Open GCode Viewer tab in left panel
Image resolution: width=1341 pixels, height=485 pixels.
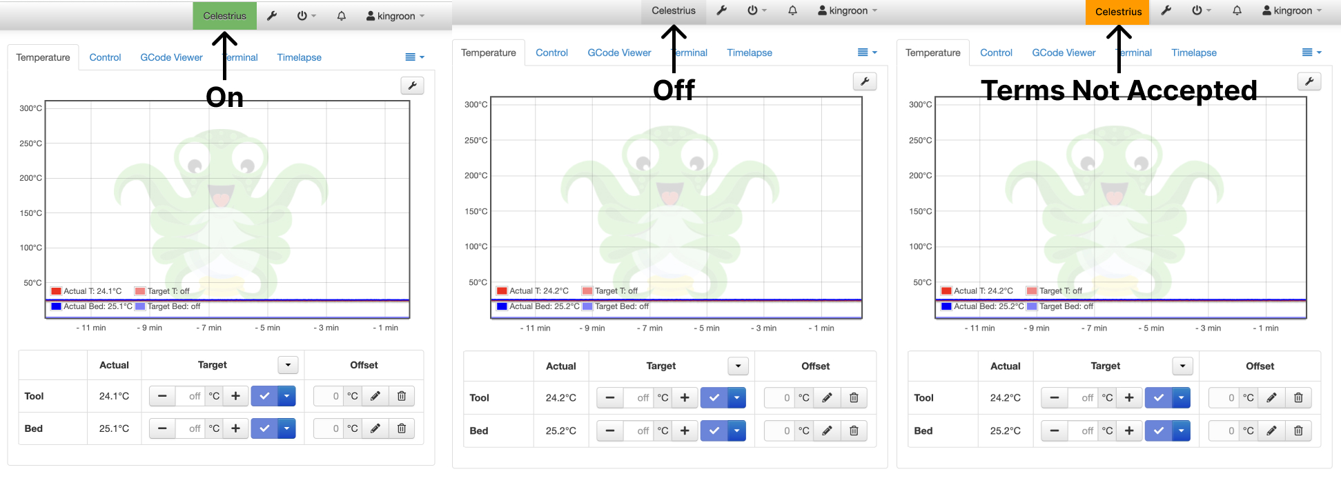pyautogui.click(x=171, y=57)
